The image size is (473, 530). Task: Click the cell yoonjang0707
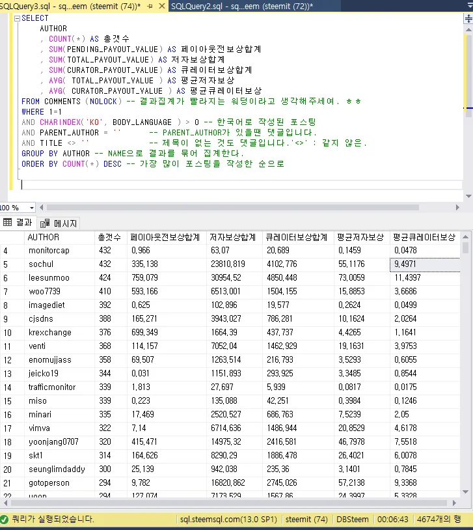coord(59,442)
